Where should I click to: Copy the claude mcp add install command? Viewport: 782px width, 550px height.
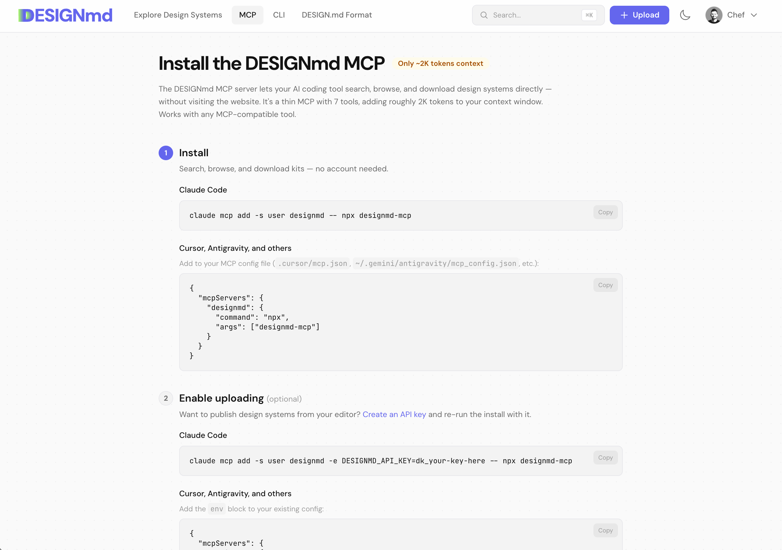(x=605, y=212)
